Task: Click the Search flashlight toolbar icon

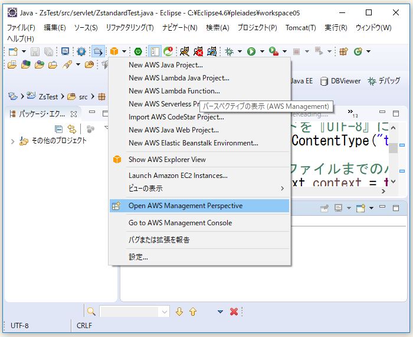Action: pos(67,64)
